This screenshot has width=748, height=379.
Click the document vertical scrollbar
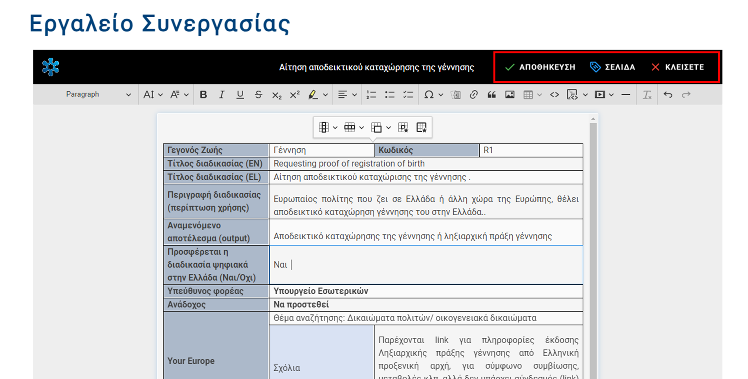coord(593,251)
